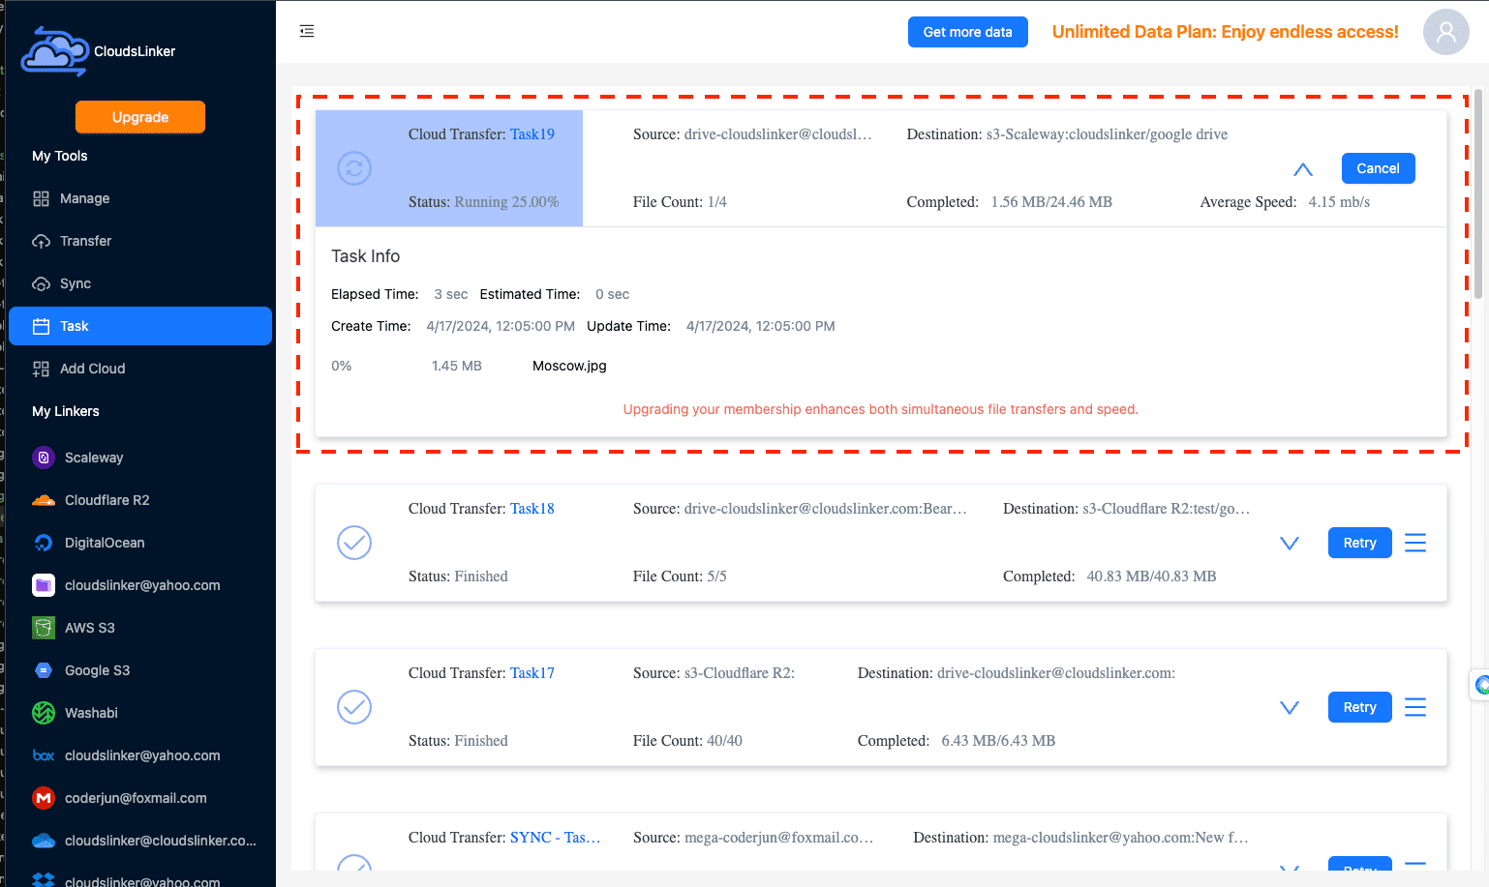
Task: Select the Task menu item
Action: pos(140,326)
